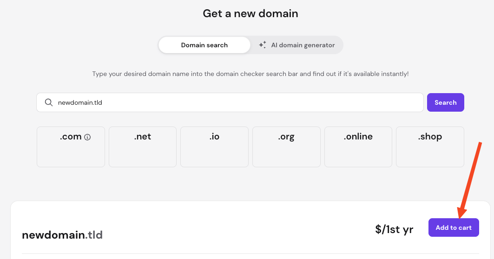Add newdomain.tld to cart
This screenshot has width=494, height=259.
454,227
